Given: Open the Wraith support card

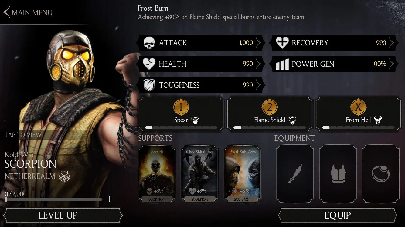Looking at the screenshot, I should click(157, 174).
